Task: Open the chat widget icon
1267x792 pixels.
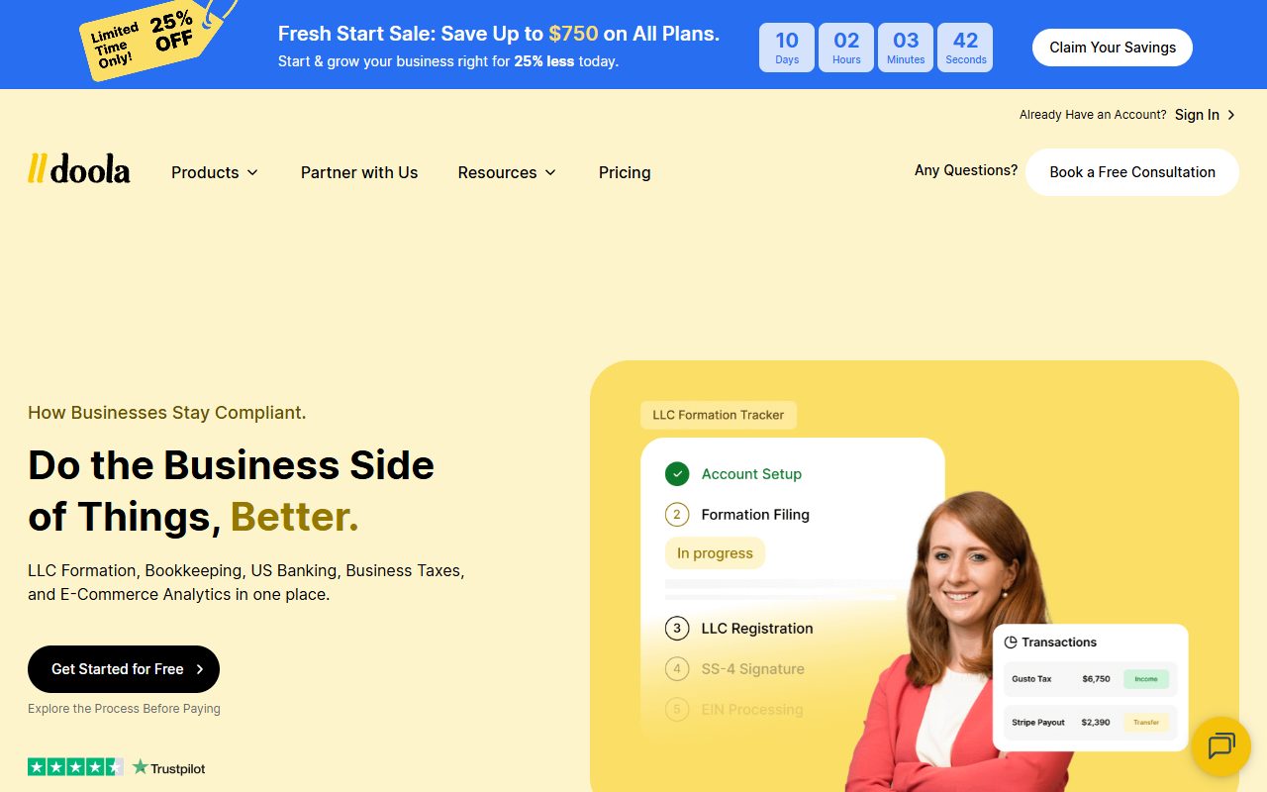Action: [x=1221, y=745]
